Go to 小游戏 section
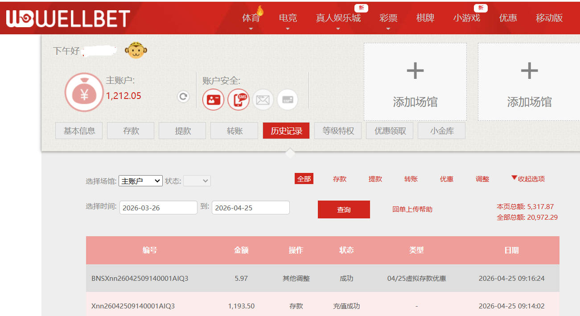 coord(467,18)
